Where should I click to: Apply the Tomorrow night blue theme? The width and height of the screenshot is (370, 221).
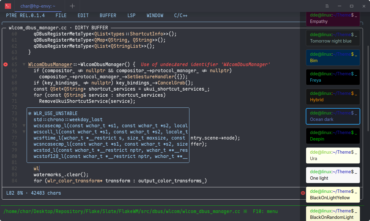point(333,38)
